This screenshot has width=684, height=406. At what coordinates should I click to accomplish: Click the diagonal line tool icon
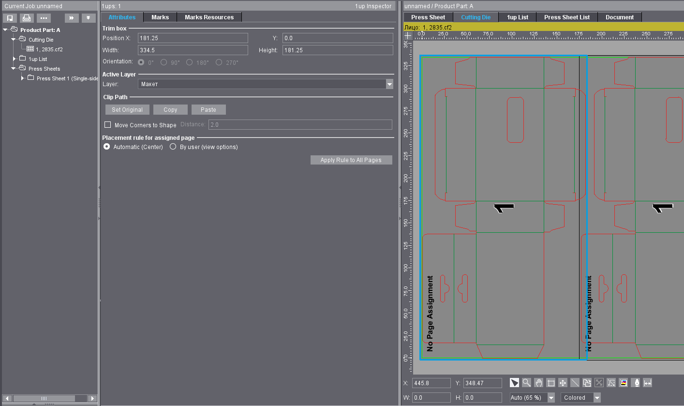[x=575, y=383]
